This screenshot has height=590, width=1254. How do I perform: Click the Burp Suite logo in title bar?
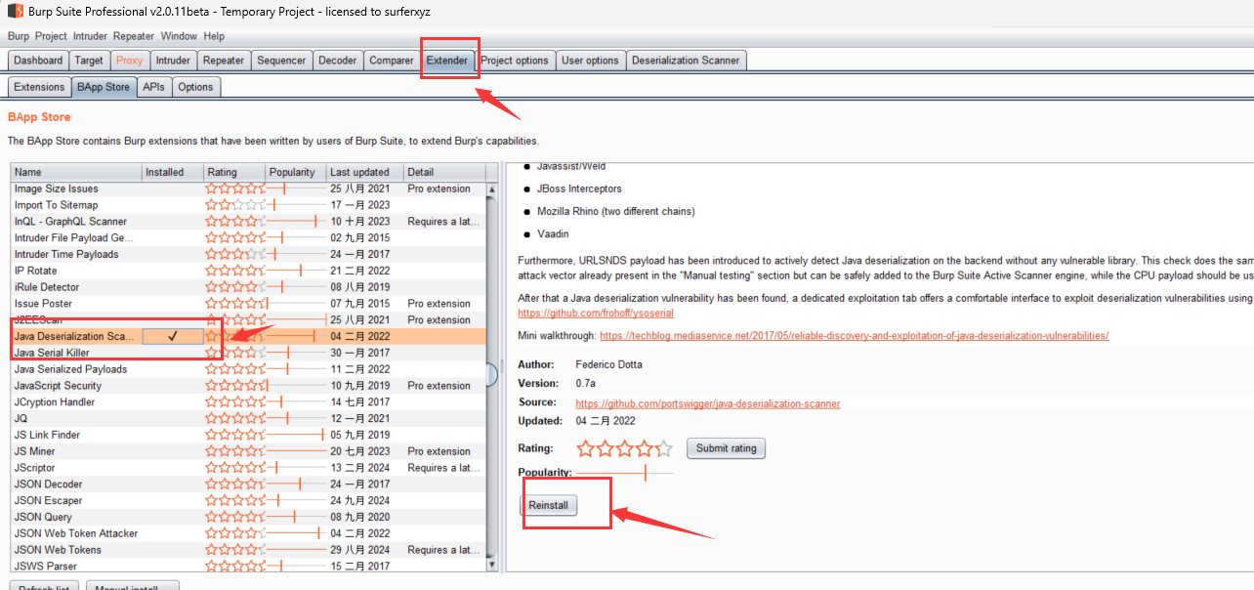coord(15,11)
